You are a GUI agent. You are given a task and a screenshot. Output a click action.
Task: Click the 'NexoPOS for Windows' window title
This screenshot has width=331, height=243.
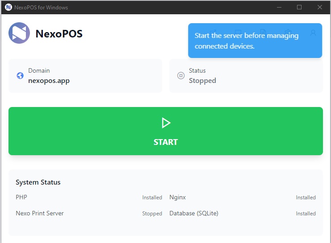click(41, 8)
